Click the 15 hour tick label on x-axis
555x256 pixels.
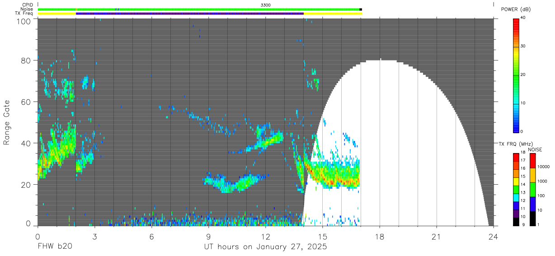(322, 236)
